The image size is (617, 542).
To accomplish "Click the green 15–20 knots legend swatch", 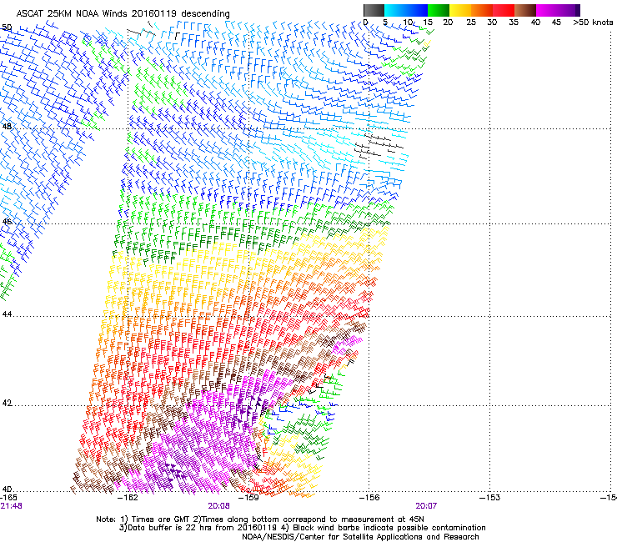I will click(439, 10).
